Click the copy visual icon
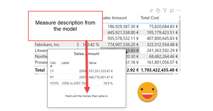The width and height of the screenshot is (213, 111). [158, 11]
